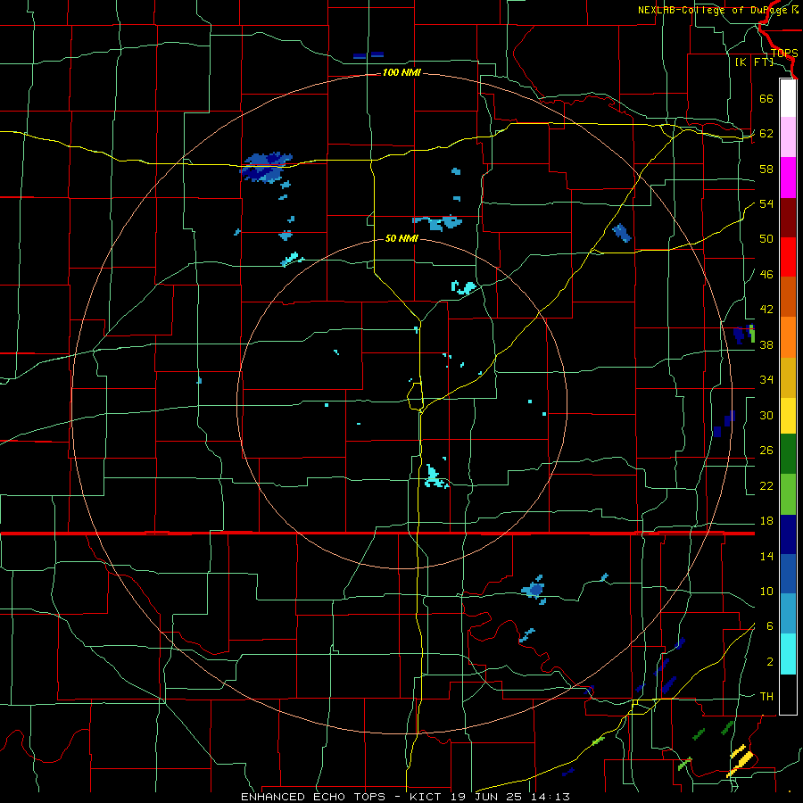
Task: Click the "30" scale value
Action: (766, 415)
